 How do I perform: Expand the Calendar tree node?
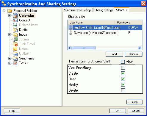tap(10, 15)
